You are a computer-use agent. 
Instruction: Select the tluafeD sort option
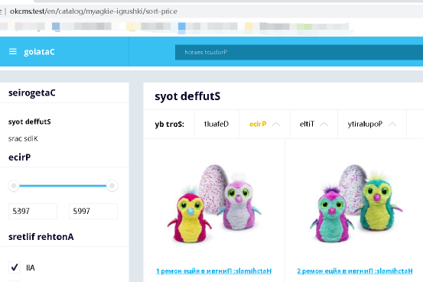pos(216,124)
